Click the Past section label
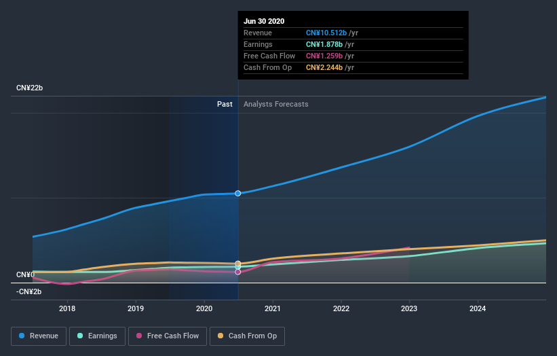 pyautogui.click(x=225, y=104)
